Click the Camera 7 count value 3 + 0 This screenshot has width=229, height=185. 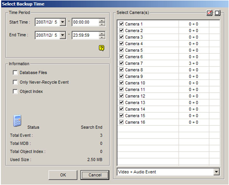pos(193,64)
